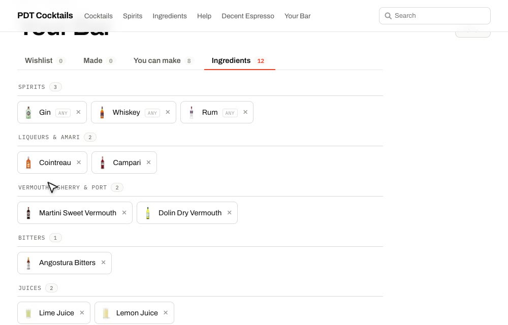This screenshot has width=508, height=325.
Task: Click the Dolin Dry Vermouth bottle icon
Action: click(148, 213)
